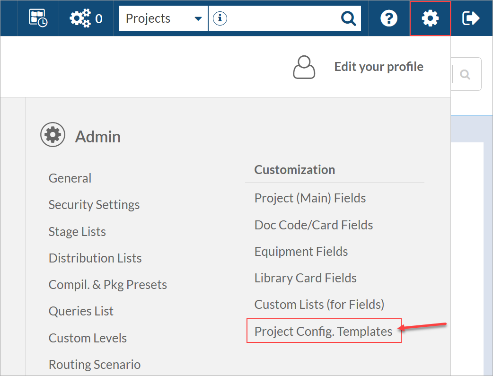This screenshot has height=376, width=493.
Task: Choose Doc Code/Card Fields
Action: [314, 225]
